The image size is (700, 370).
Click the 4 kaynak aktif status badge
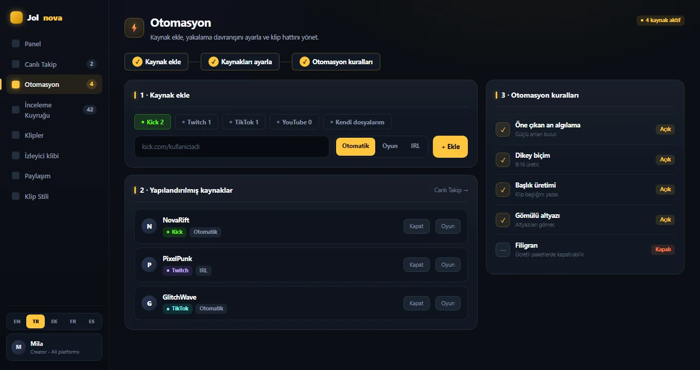point(661,21)
